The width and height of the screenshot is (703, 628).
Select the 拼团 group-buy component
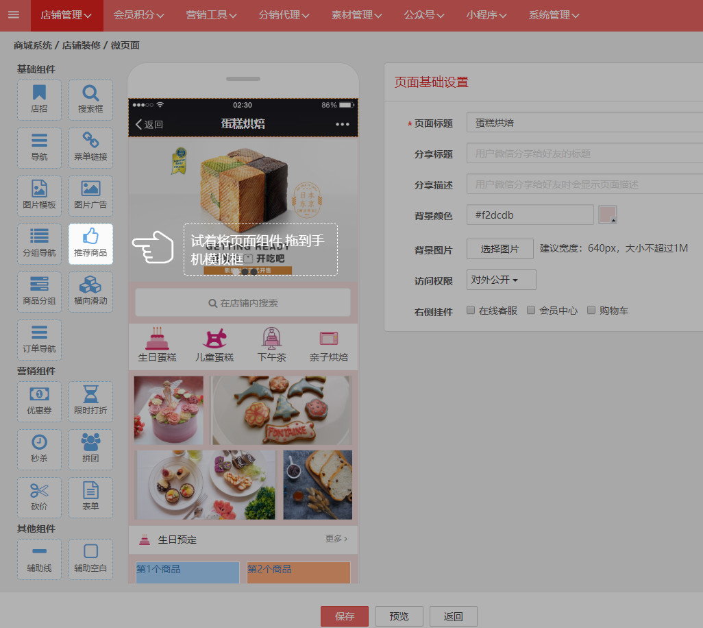90,449
